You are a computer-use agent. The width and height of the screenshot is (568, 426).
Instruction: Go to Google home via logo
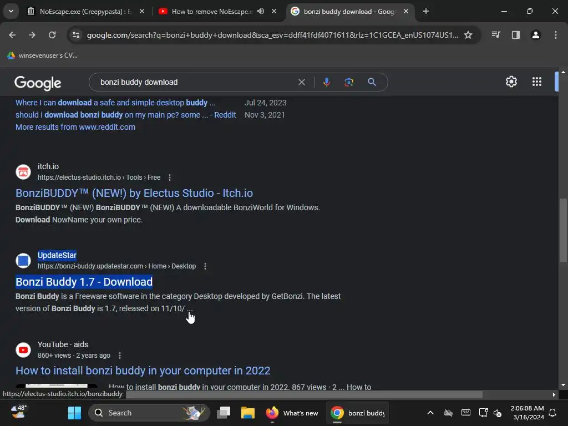(38, 83)
